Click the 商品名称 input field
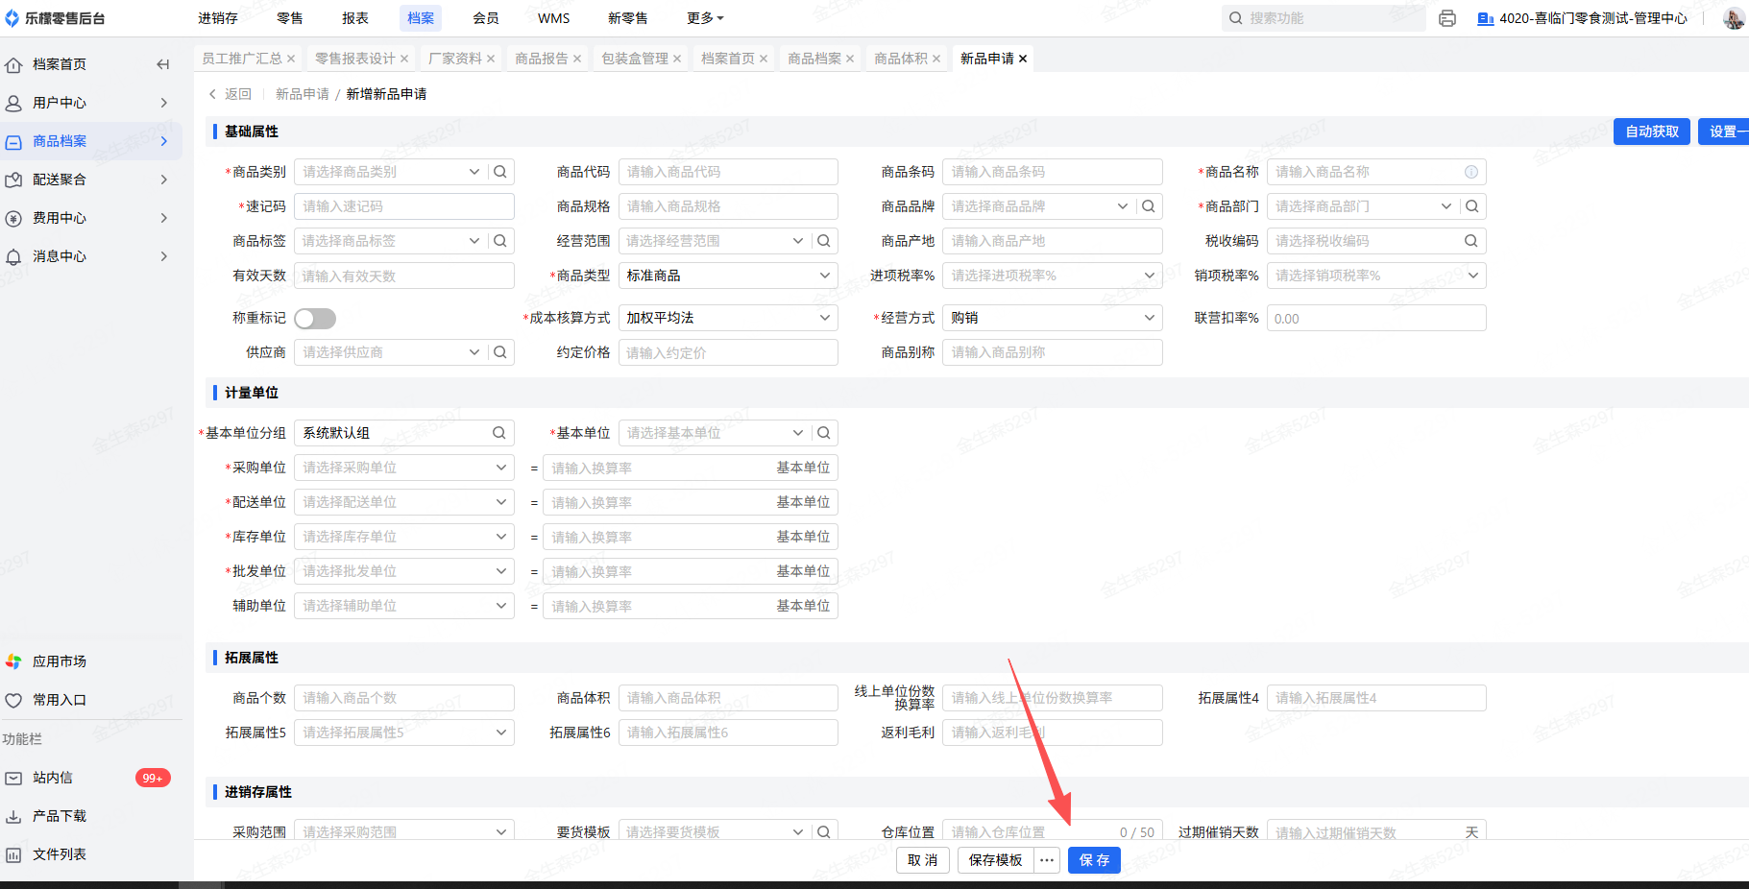This screenshot has width=1749, height=889. pyautogui.click(x=1376, y=172)
